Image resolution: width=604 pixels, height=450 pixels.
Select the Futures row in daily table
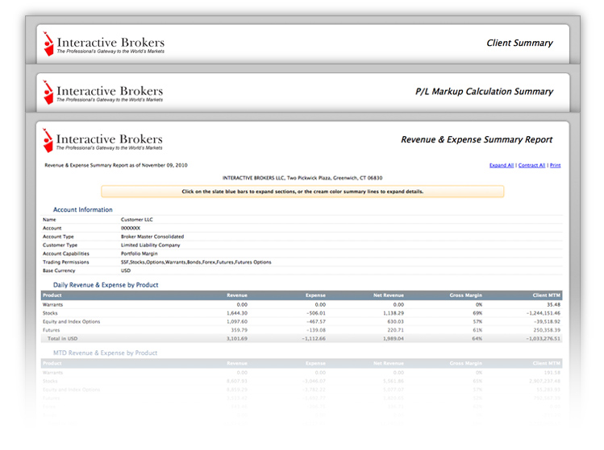[x=302, y=330]
